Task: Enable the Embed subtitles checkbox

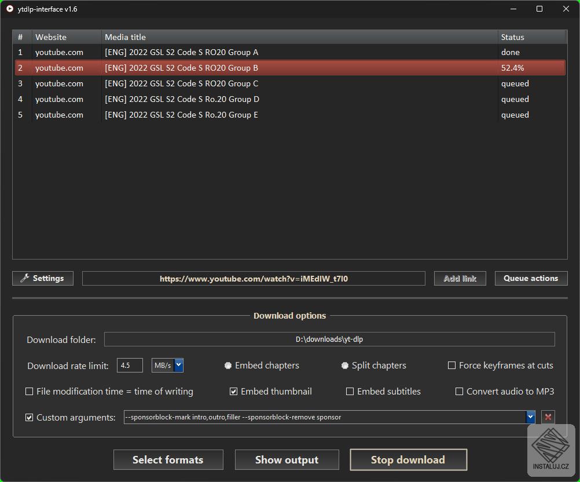Action: pyautogui.click(x=350, y=392)
